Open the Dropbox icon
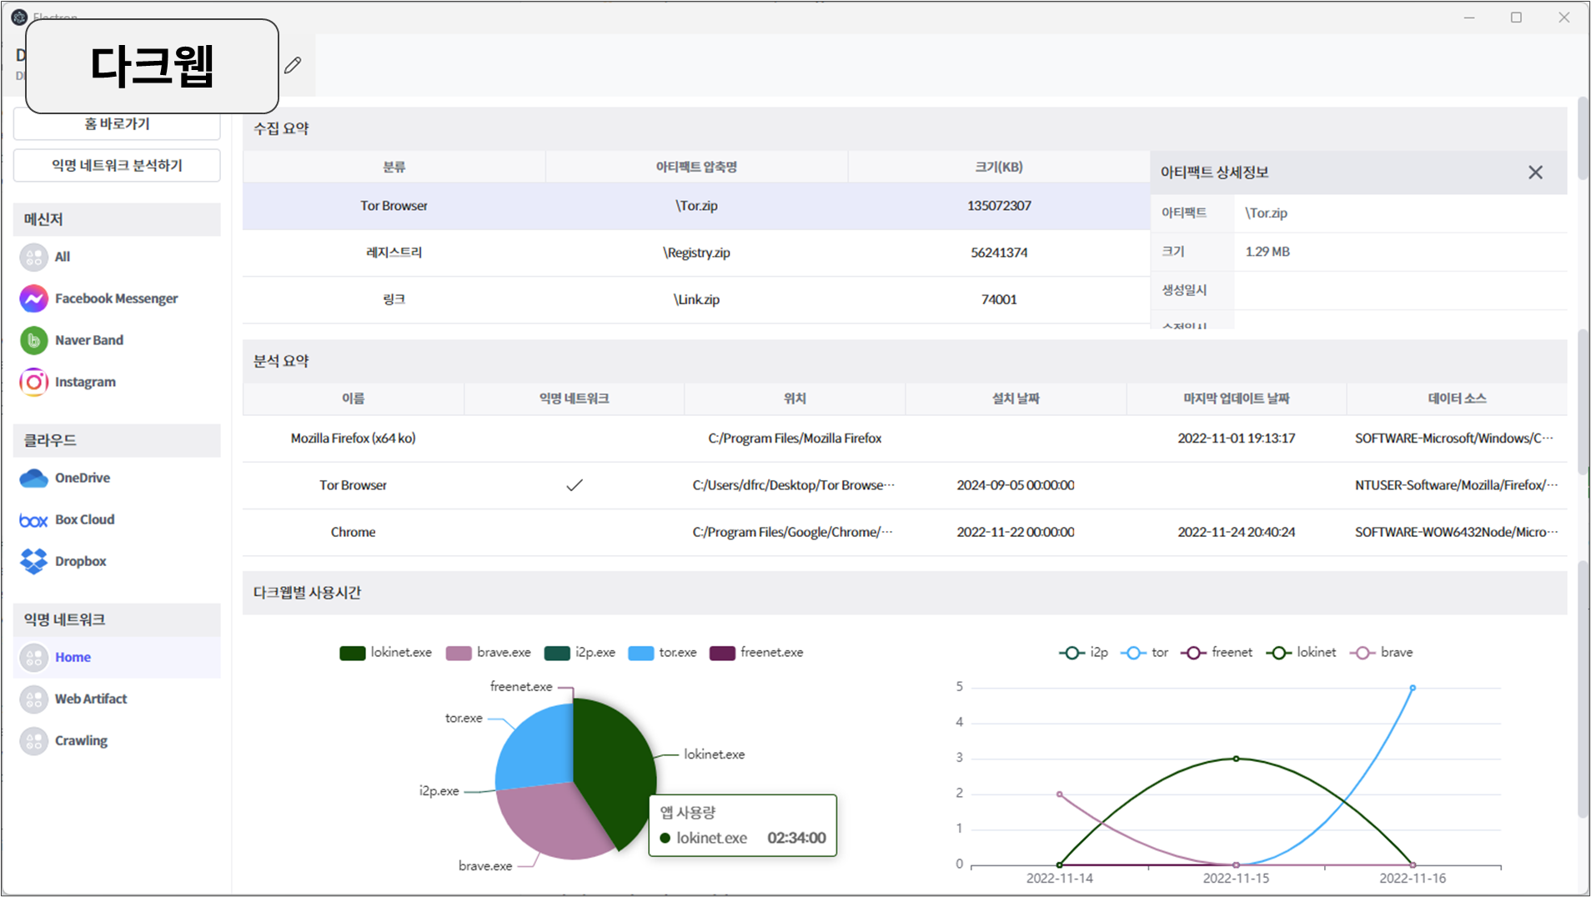This screenshot has height=897, width=1591. [33, 561]
